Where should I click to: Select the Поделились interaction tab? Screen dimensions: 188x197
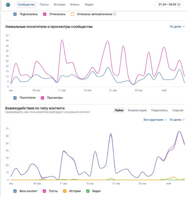[x=159, y=110]
